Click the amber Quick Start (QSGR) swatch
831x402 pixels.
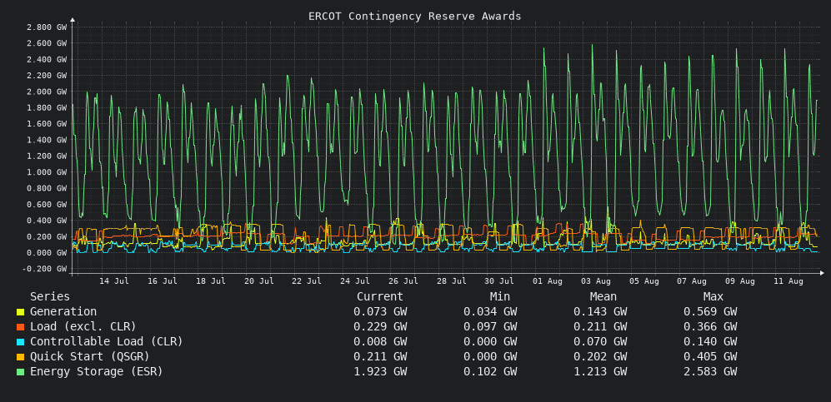click(21, 357)
